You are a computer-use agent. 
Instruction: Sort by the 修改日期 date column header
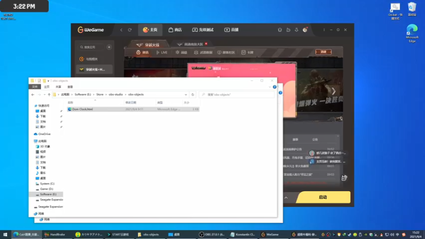click(140, 103)
